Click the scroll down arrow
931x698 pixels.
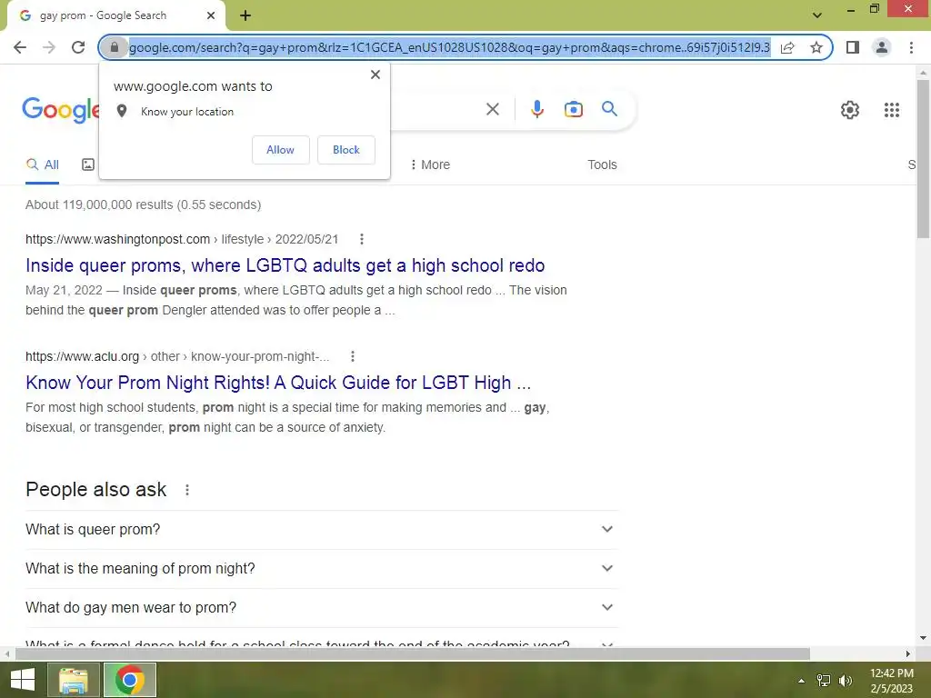(x=923, y=638)
